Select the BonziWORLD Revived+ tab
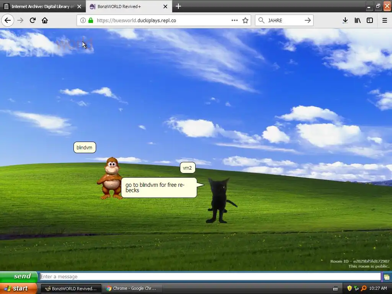The width and height of the screenshot is (392, 294). point(129,7)
